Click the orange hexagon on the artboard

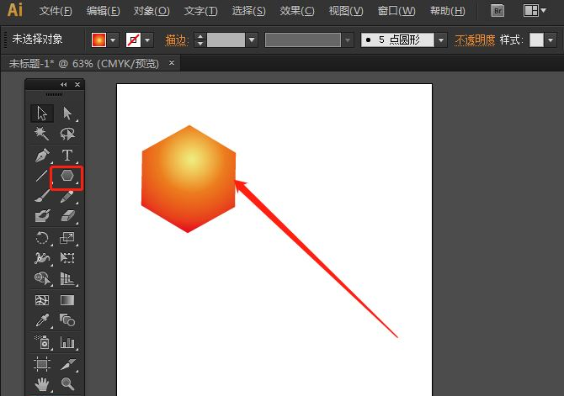pyautogui.click(x=189, y=179)
